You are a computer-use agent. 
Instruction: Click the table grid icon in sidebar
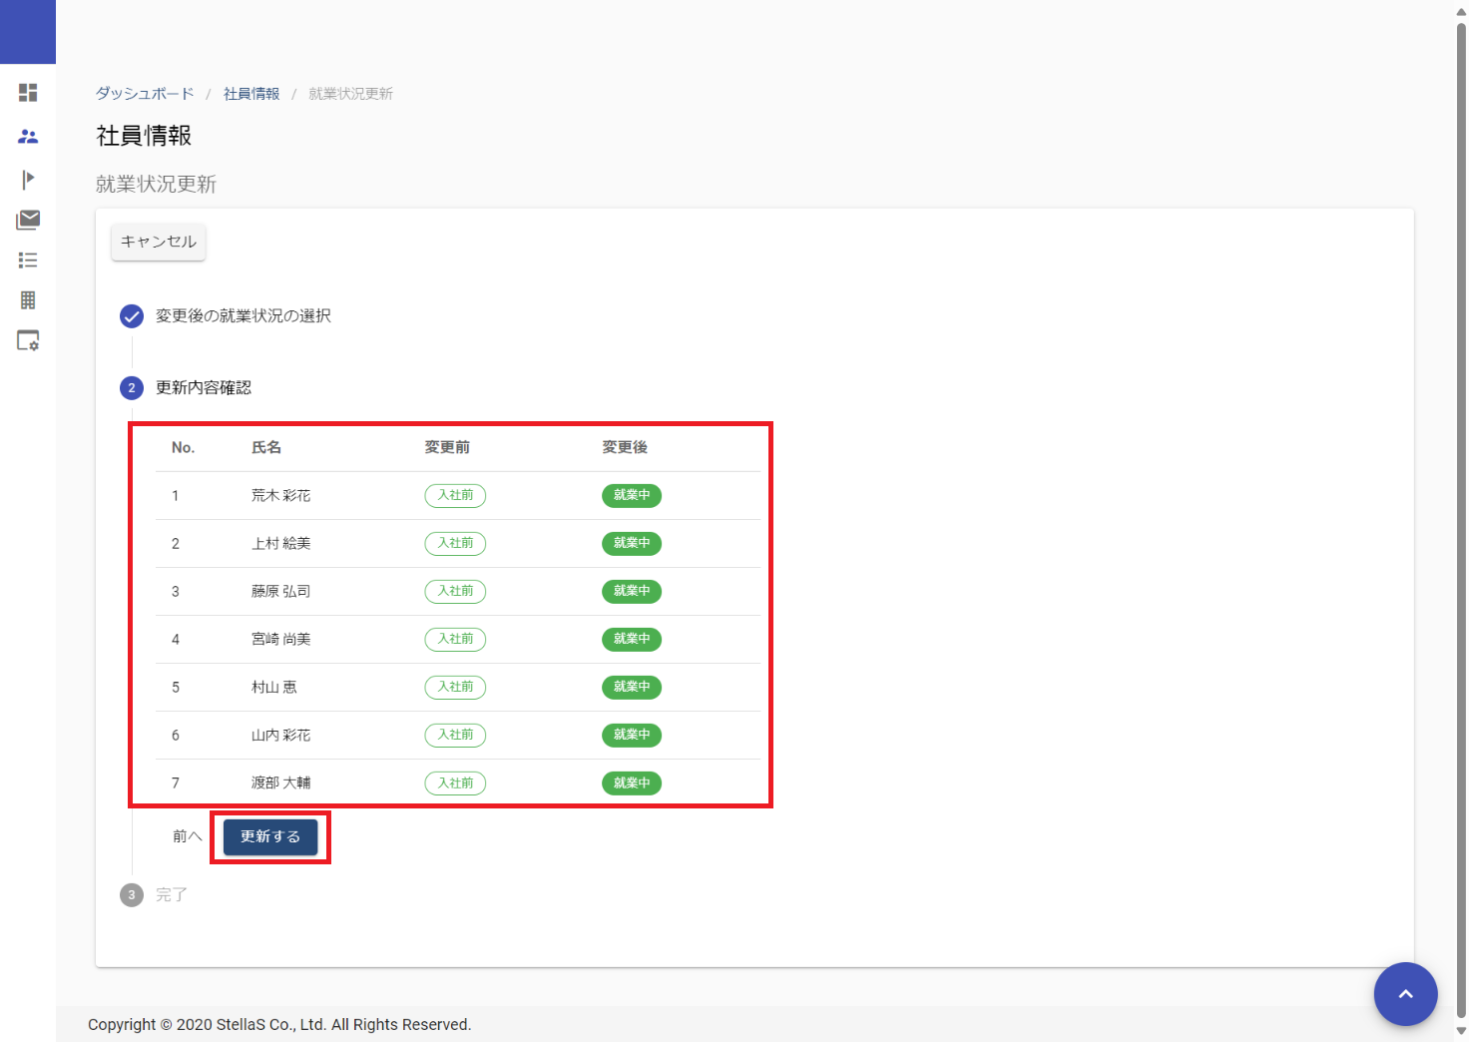tap(28, 300)
